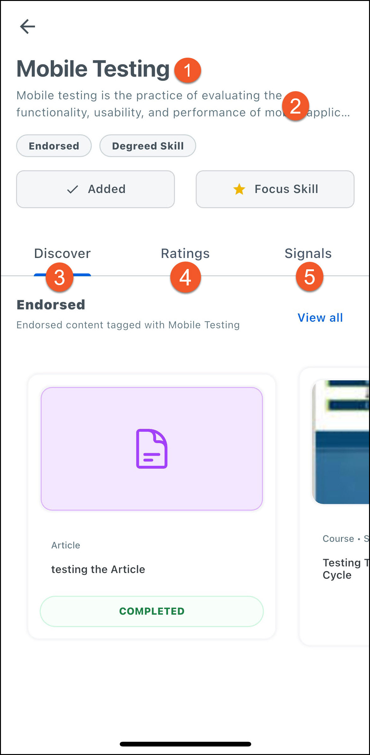Open the Testing Cycle course thumbnail
370x755 pixels.
coord(341,442)
